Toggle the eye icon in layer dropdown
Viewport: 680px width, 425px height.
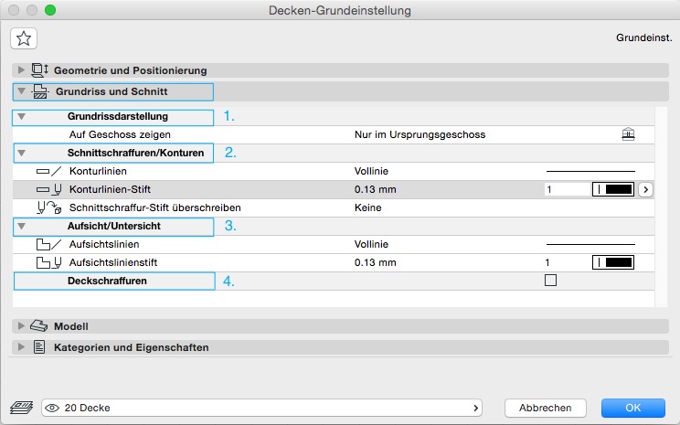(x=55, y=408)
